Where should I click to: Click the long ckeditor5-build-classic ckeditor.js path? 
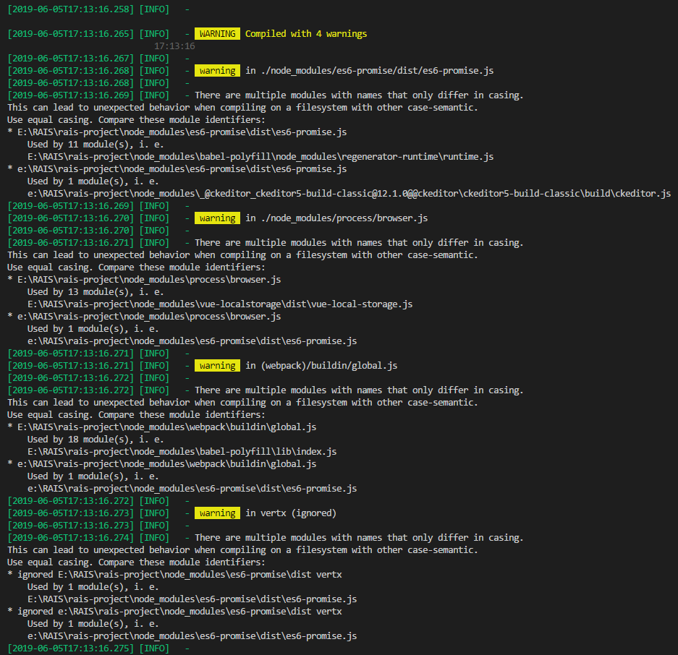click(349, 194)
